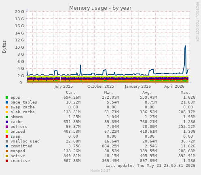Screen dimensions: 201x175
Task: Click the green apps legend swatch
Action: (7, 97)
